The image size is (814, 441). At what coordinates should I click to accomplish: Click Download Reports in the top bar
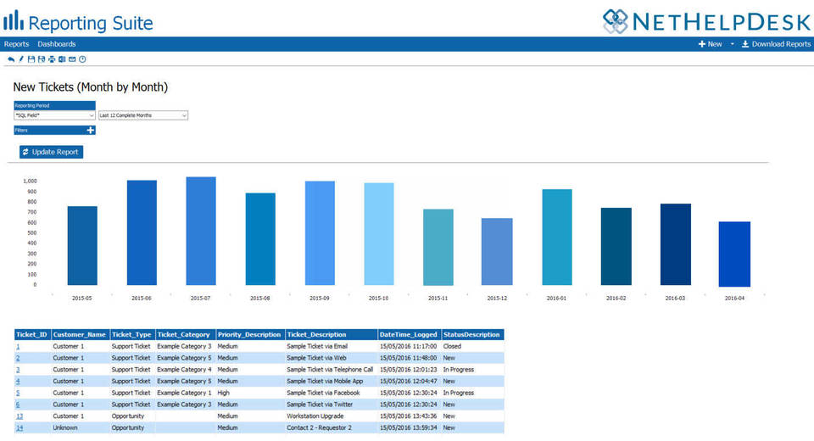click(776, 44)
